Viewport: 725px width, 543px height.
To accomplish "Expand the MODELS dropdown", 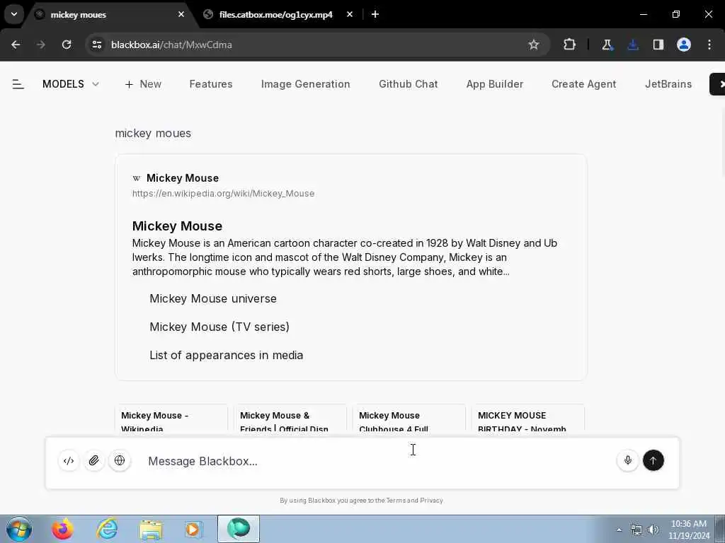I will coord(71,84).
